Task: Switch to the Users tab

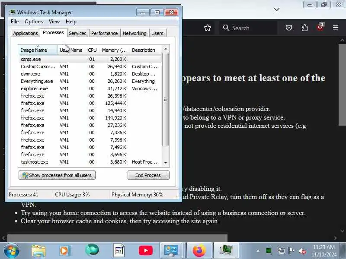Action: coord(157,33)
